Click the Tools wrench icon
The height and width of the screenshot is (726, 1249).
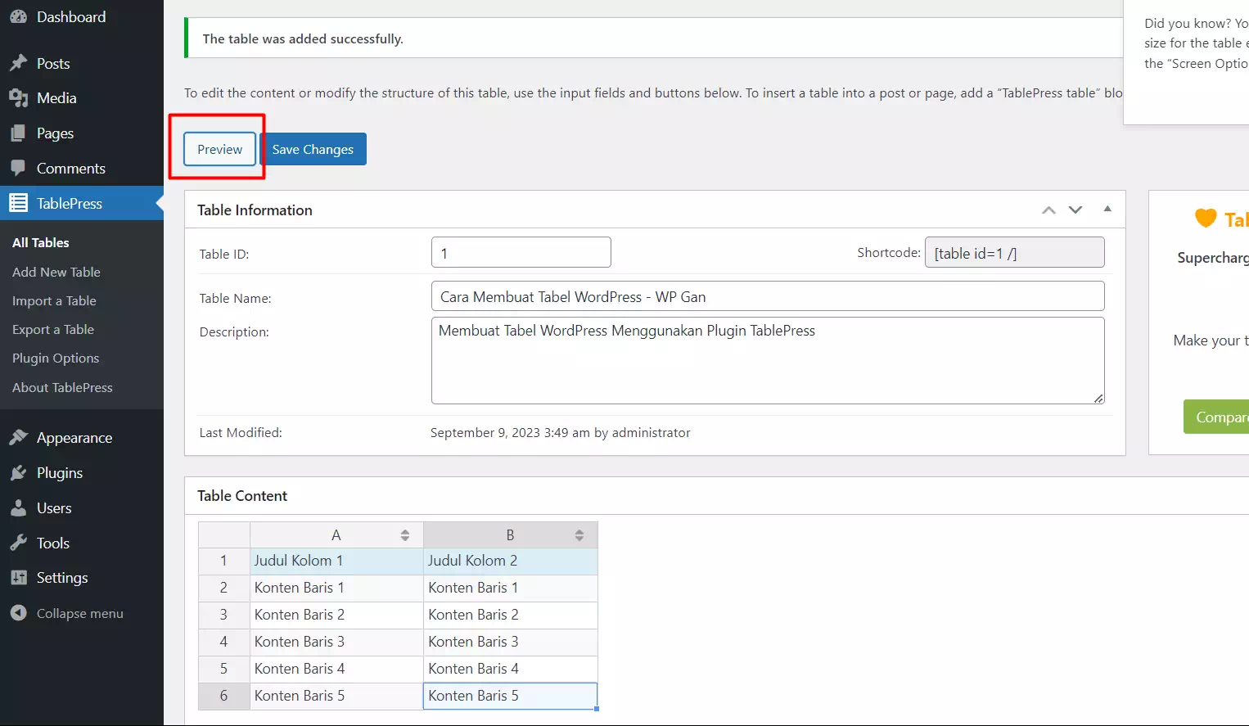click(x=18, y=543)
